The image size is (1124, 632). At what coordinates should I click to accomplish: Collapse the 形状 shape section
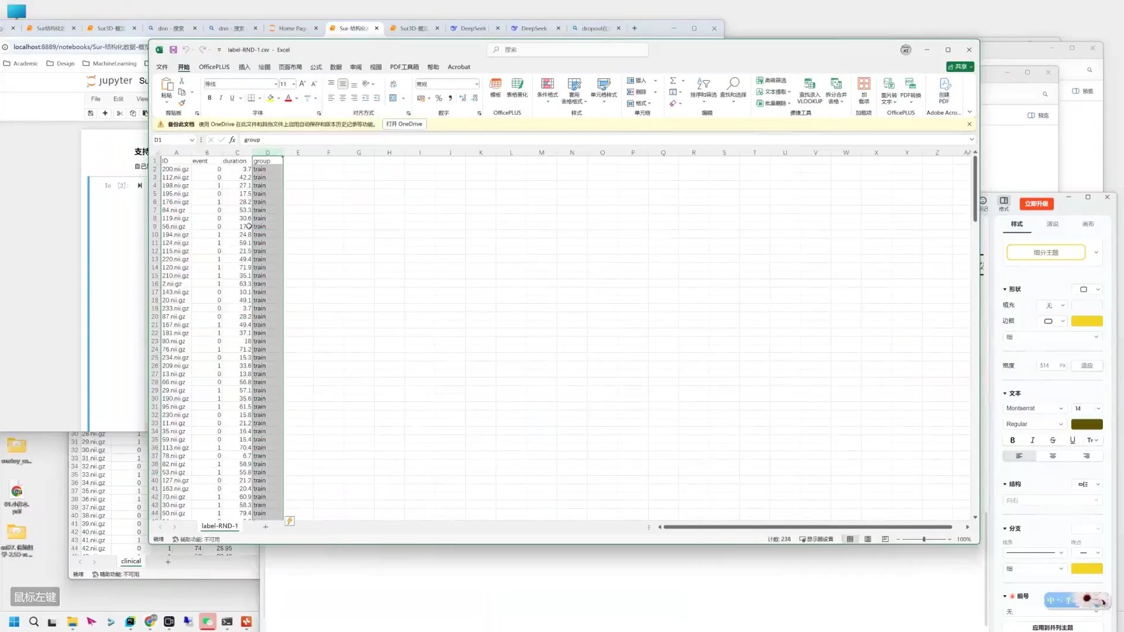(1005, 289)
